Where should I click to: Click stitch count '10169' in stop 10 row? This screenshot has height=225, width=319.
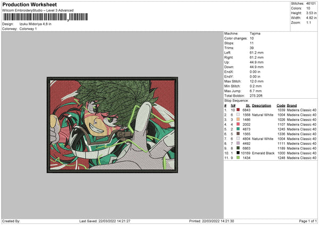(x=246, y=153)
